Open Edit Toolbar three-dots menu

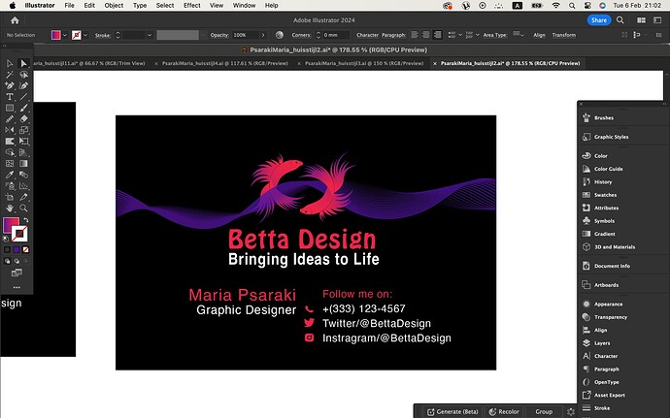(x=17, y=287)
